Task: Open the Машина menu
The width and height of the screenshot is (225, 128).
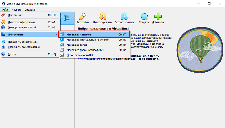Action: click(16, 10)
